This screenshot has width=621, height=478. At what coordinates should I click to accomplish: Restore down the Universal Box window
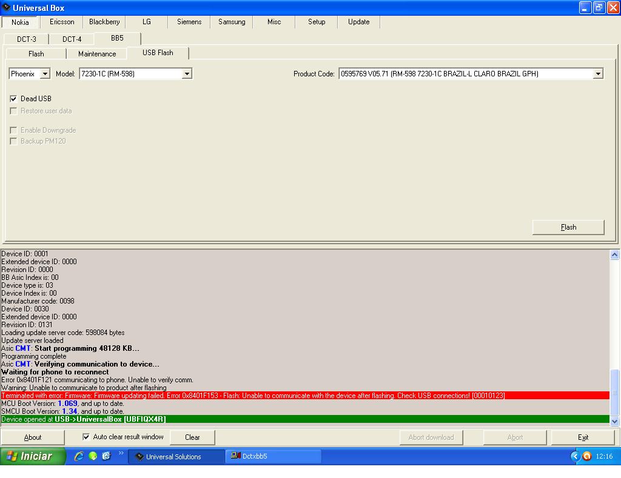[599, 7]
